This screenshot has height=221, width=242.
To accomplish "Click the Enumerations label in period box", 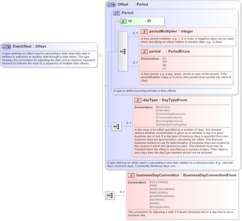I will click(150, 59).
